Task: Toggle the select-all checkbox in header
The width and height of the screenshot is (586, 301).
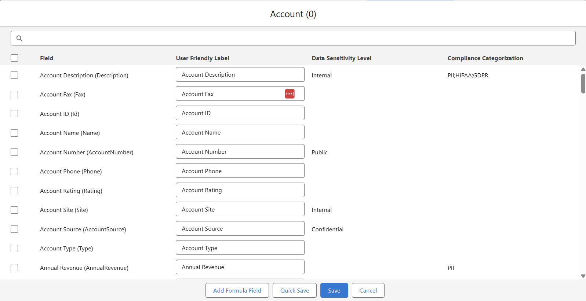Action: pos(14,58)
